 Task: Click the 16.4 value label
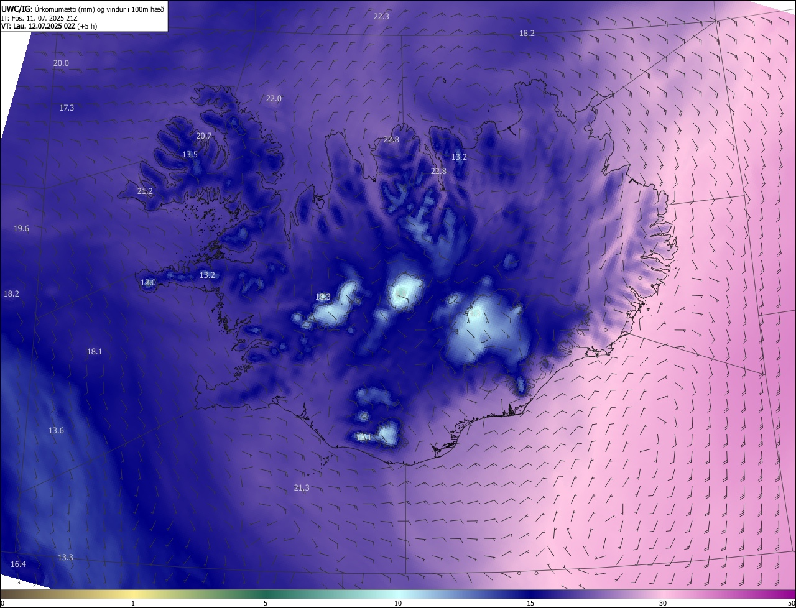pyautogui.click(x=19, y=564)
